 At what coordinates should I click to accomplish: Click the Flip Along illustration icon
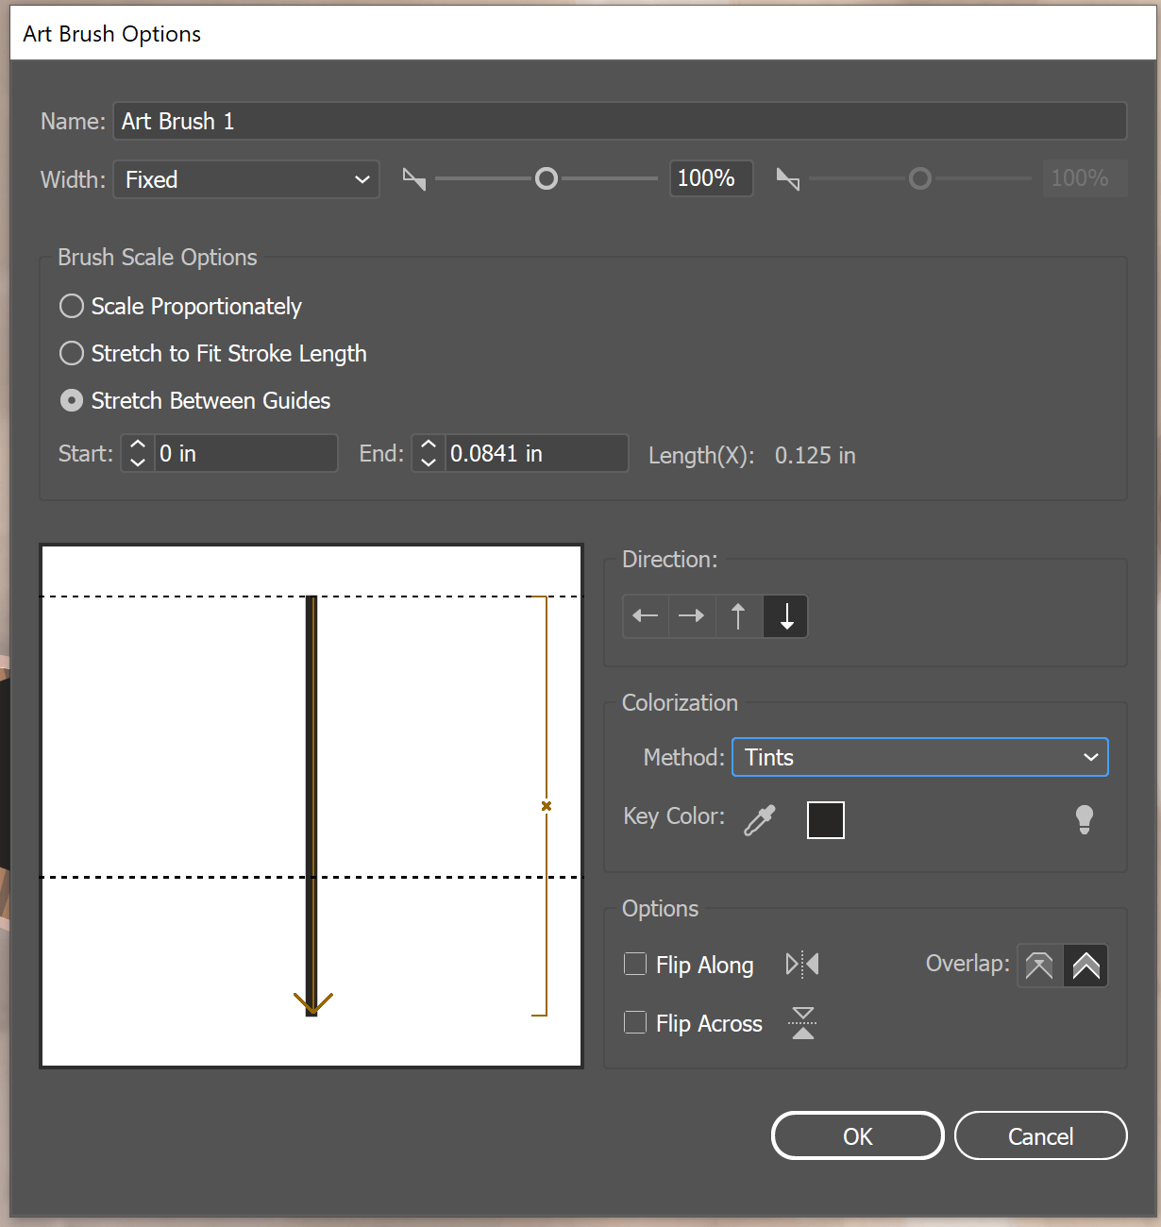coord(801,964)
